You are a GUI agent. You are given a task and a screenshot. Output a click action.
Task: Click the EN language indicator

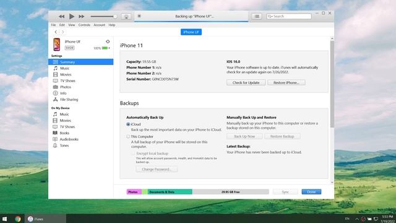pos(347,219)
